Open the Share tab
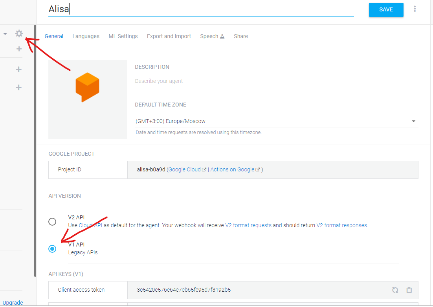This screenshot has width=433, height=307. coord(240,36)
